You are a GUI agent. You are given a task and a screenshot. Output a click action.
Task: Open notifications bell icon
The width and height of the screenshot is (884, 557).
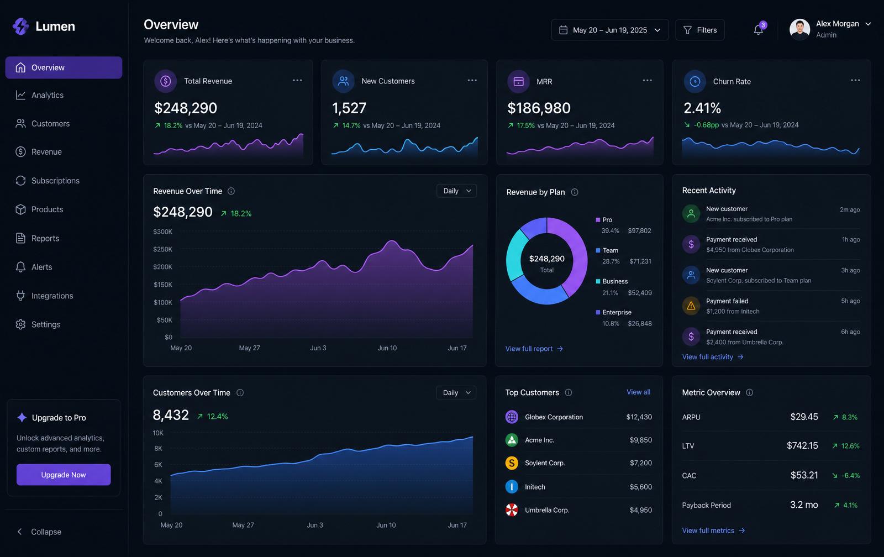[x=759, y=30]
